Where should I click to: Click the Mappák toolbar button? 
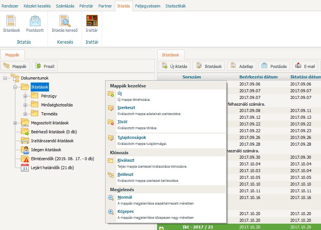[15, 66]
